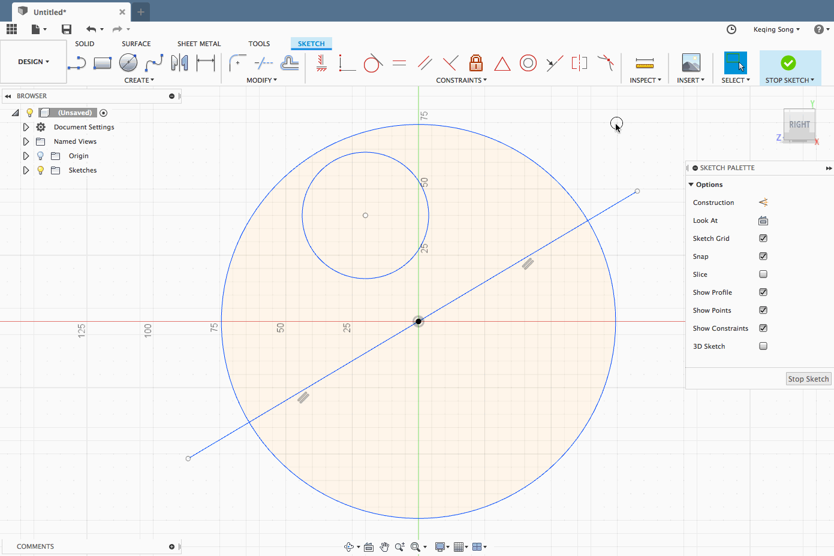Select the Fillet modify tool
This screenshot has height=556, width=834.
point(237,63)
